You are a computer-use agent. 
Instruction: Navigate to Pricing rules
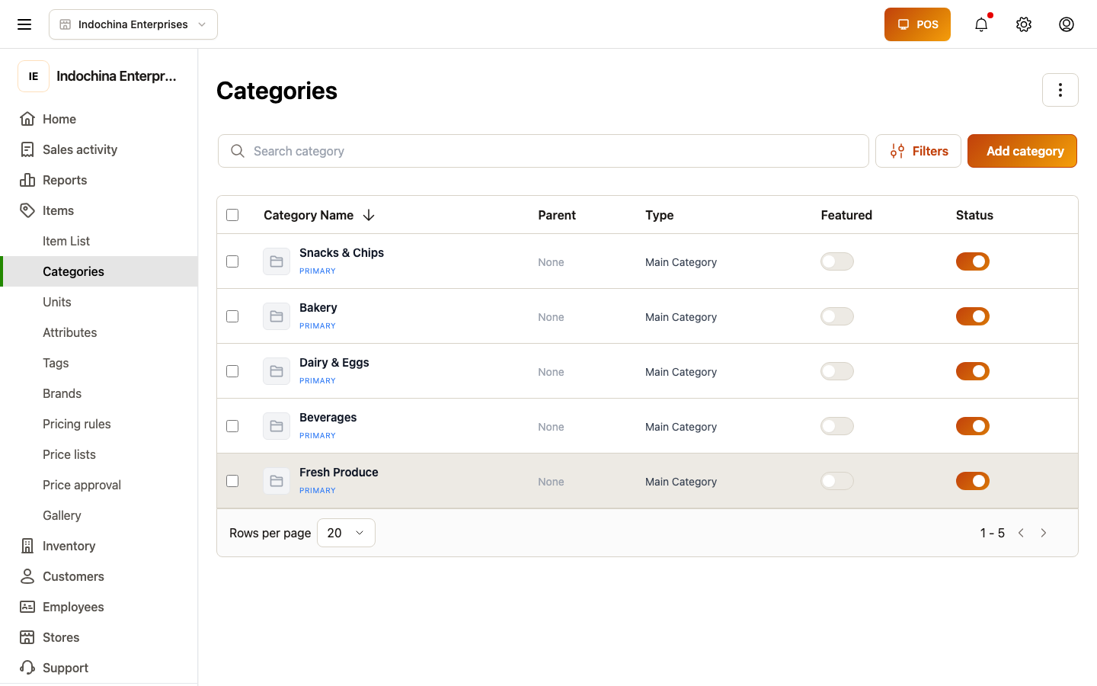(x=99, y=424)
